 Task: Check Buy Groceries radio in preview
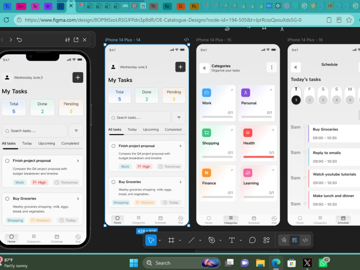(7, 199)
